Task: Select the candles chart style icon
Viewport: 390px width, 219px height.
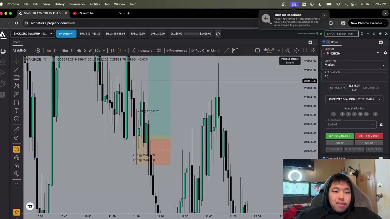Action: pyautogui.click(x=119, y=50)
